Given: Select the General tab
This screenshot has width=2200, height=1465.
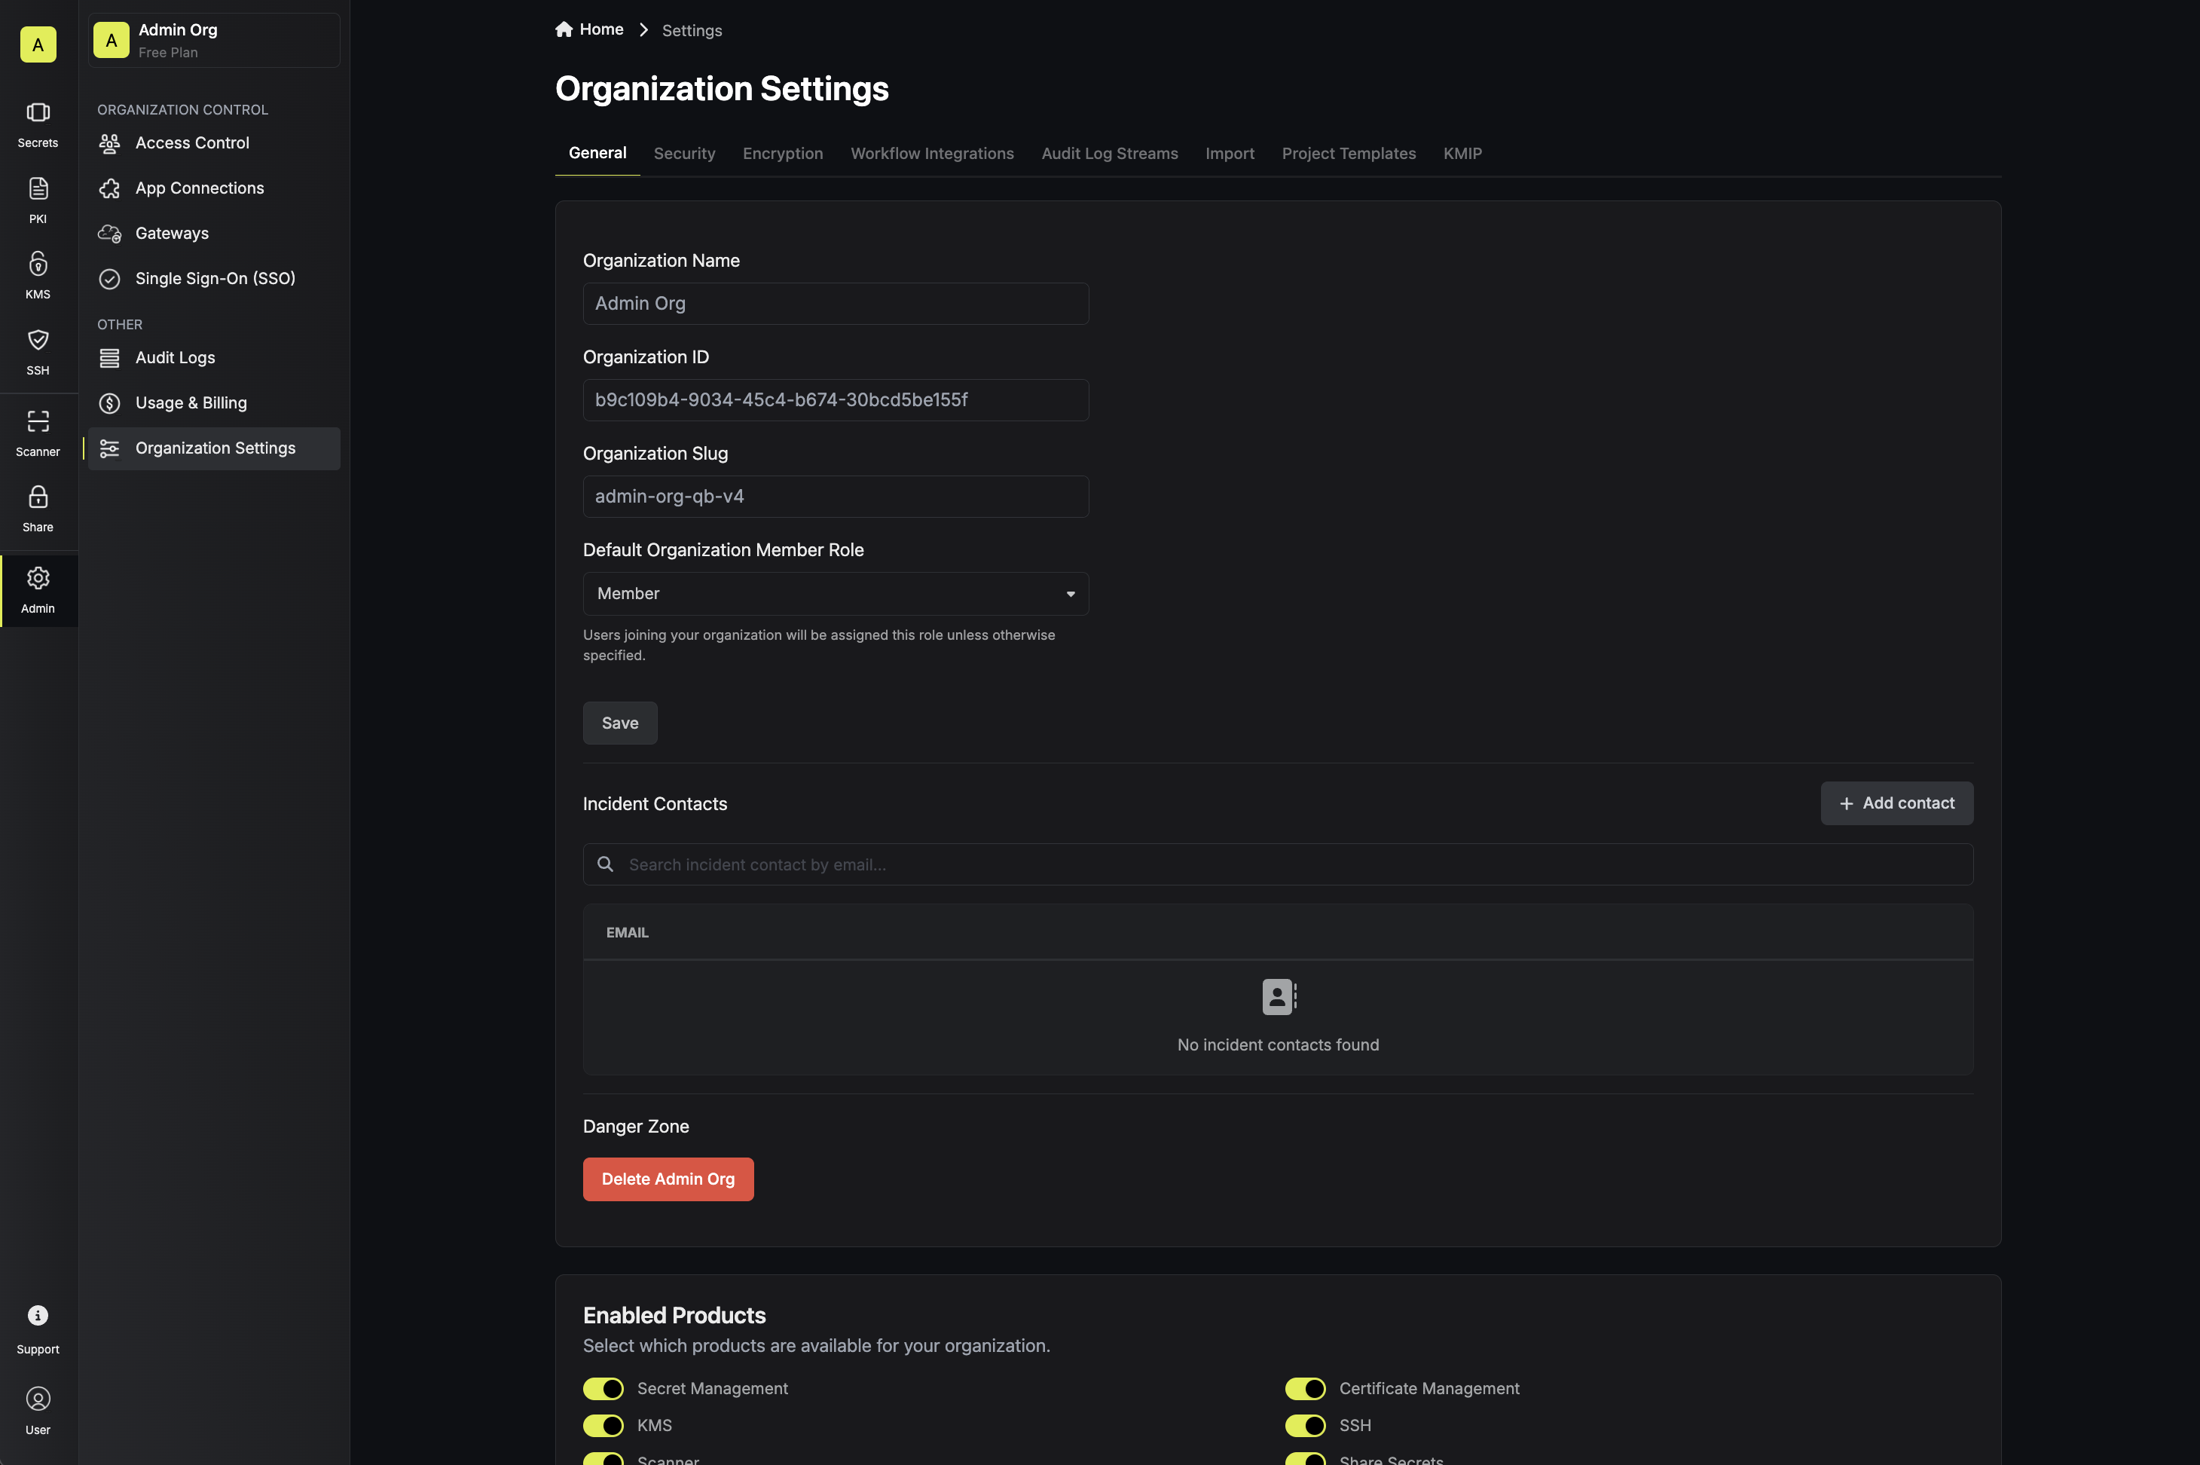Looking at the screenshot, I should point(597,153).
